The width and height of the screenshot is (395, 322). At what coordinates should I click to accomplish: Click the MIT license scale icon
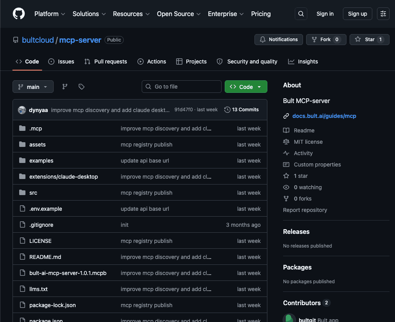click(286, 142)
